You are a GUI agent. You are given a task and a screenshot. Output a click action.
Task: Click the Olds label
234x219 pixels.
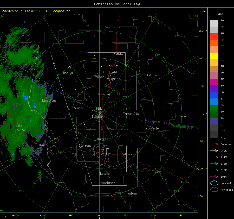coord(99,109)
